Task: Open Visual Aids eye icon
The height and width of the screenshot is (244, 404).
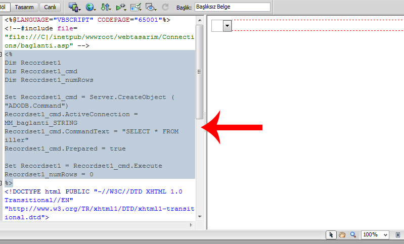Action: tap(151, 7)
